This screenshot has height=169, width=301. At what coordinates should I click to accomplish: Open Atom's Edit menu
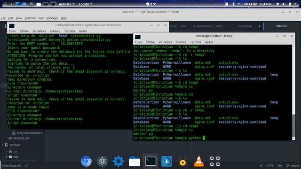point(11,18)
